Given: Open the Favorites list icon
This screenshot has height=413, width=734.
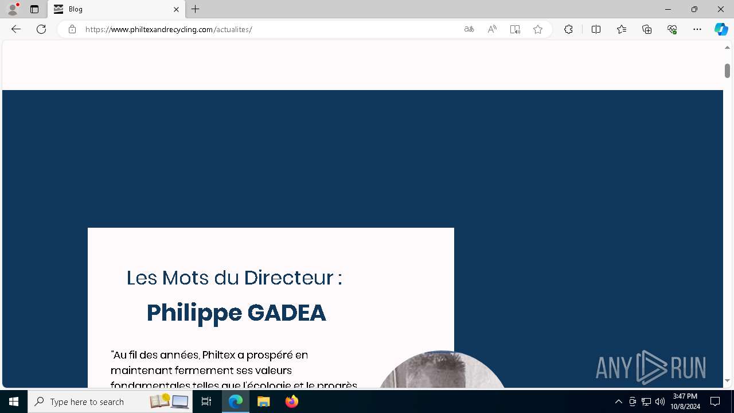Looking at the screenshot, I should click(622, 29).
